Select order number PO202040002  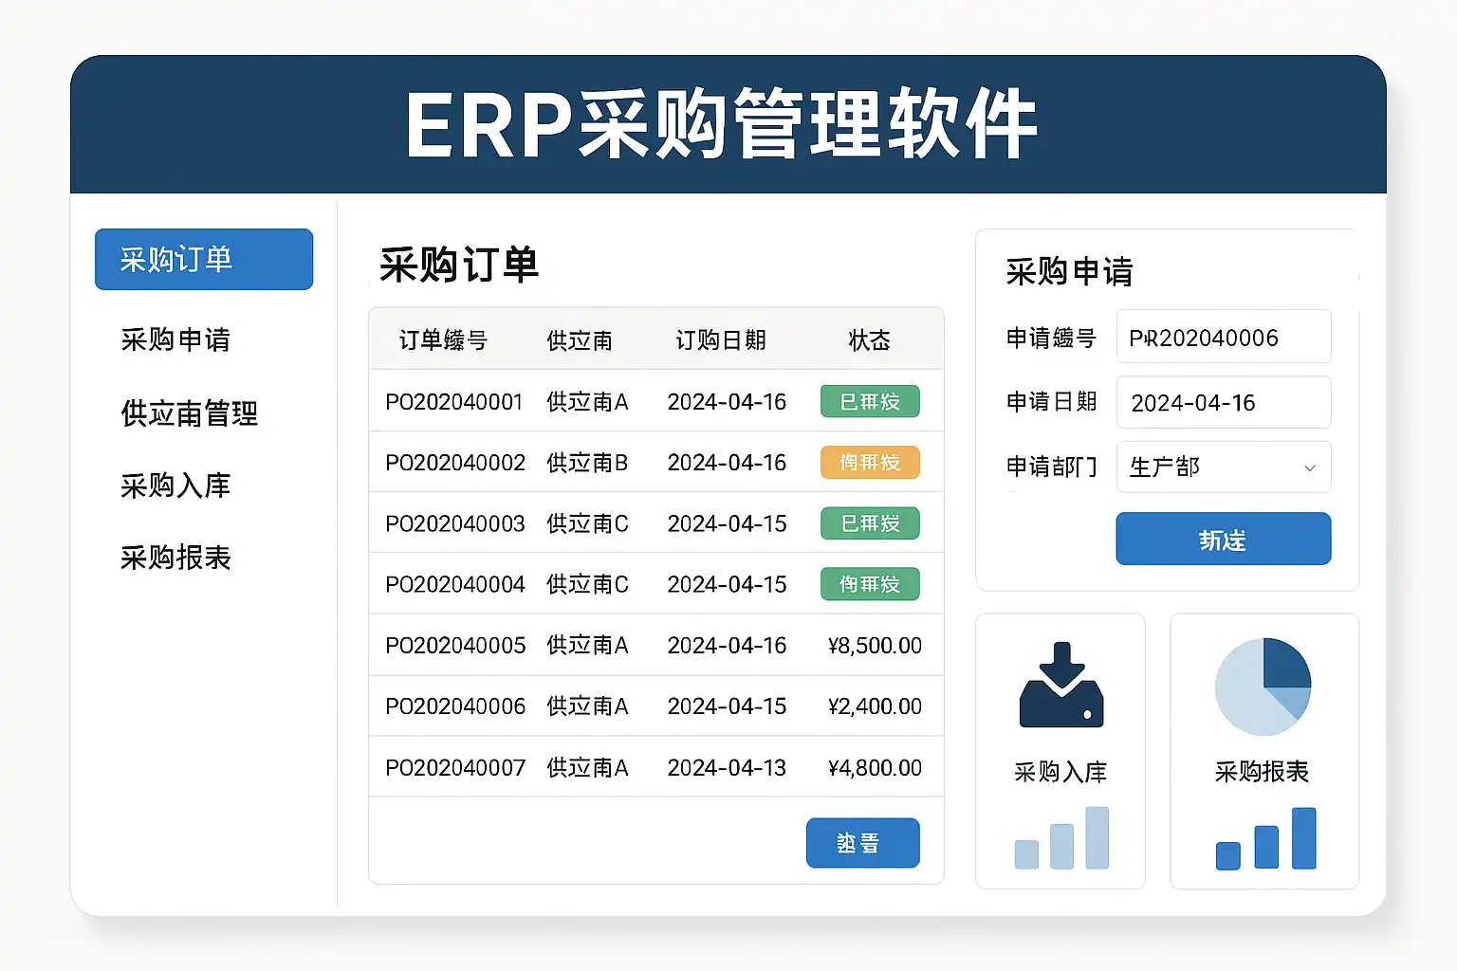455,463
